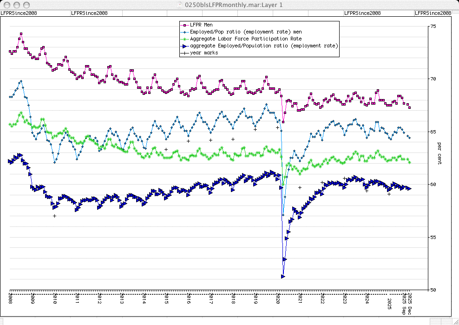This screenshot has height=325, width=459.
Task: Close the 0250blsLFPRmonthly plot window
Action: click(x=7, y=5)
